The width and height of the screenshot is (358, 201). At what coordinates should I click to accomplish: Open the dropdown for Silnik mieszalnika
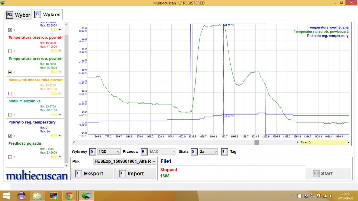point(60,114)
